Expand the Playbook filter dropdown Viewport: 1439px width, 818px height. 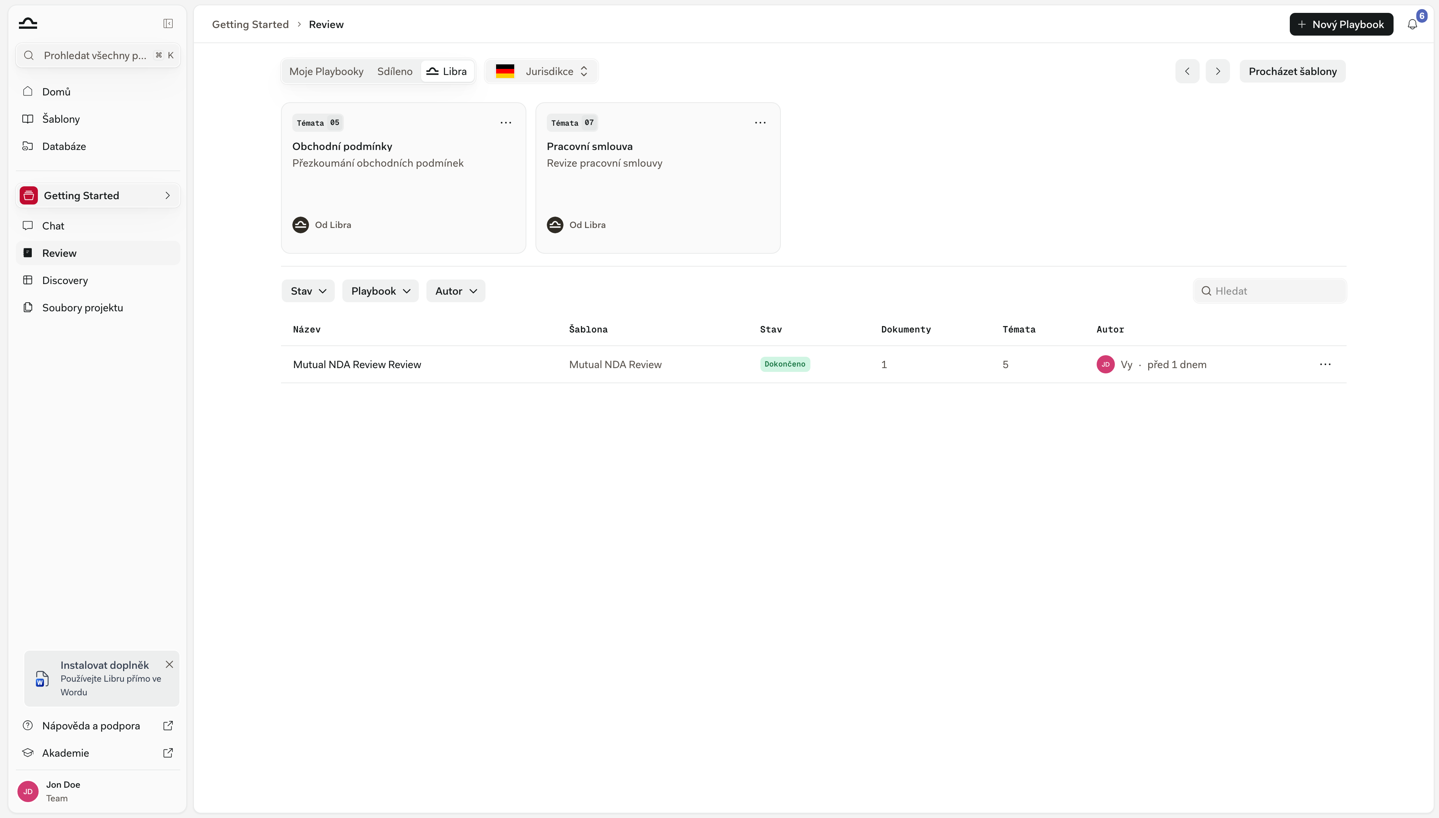[380, 291]
